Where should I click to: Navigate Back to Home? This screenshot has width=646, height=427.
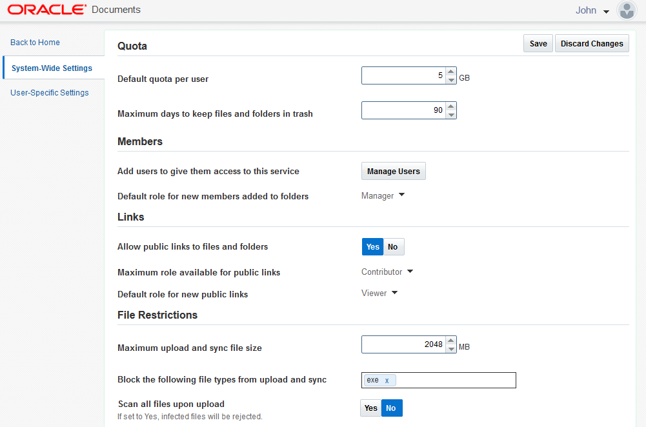click(35, 42)
